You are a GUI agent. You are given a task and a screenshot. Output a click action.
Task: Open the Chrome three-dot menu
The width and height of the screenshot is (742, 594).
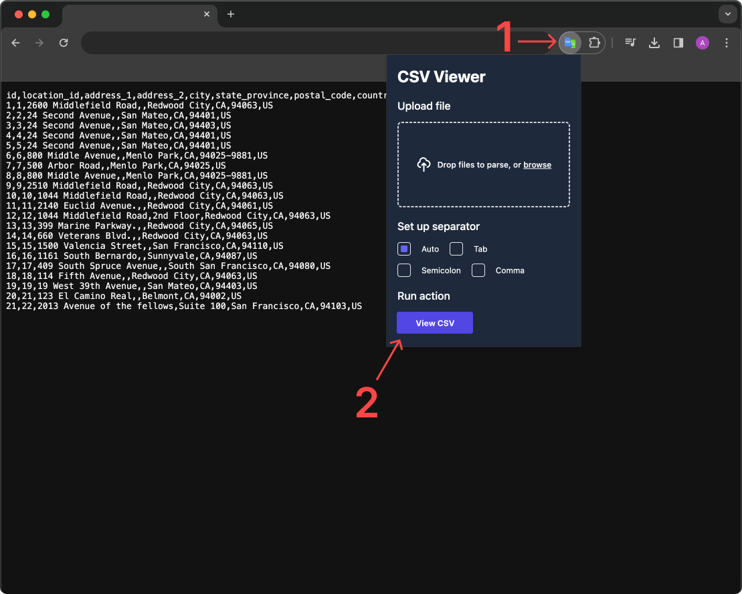(x=727, y=43)
